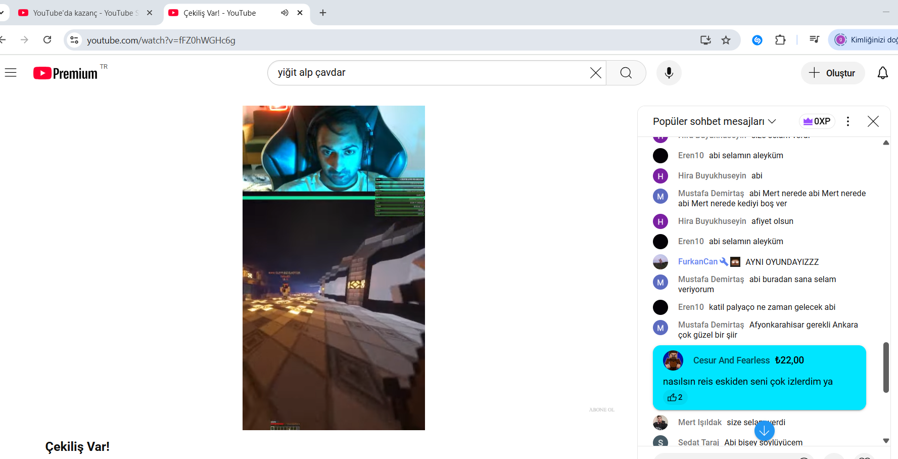Mute the Çekiliş Var! tab audio
Screen dimensions: 898x459
(285, 13)
